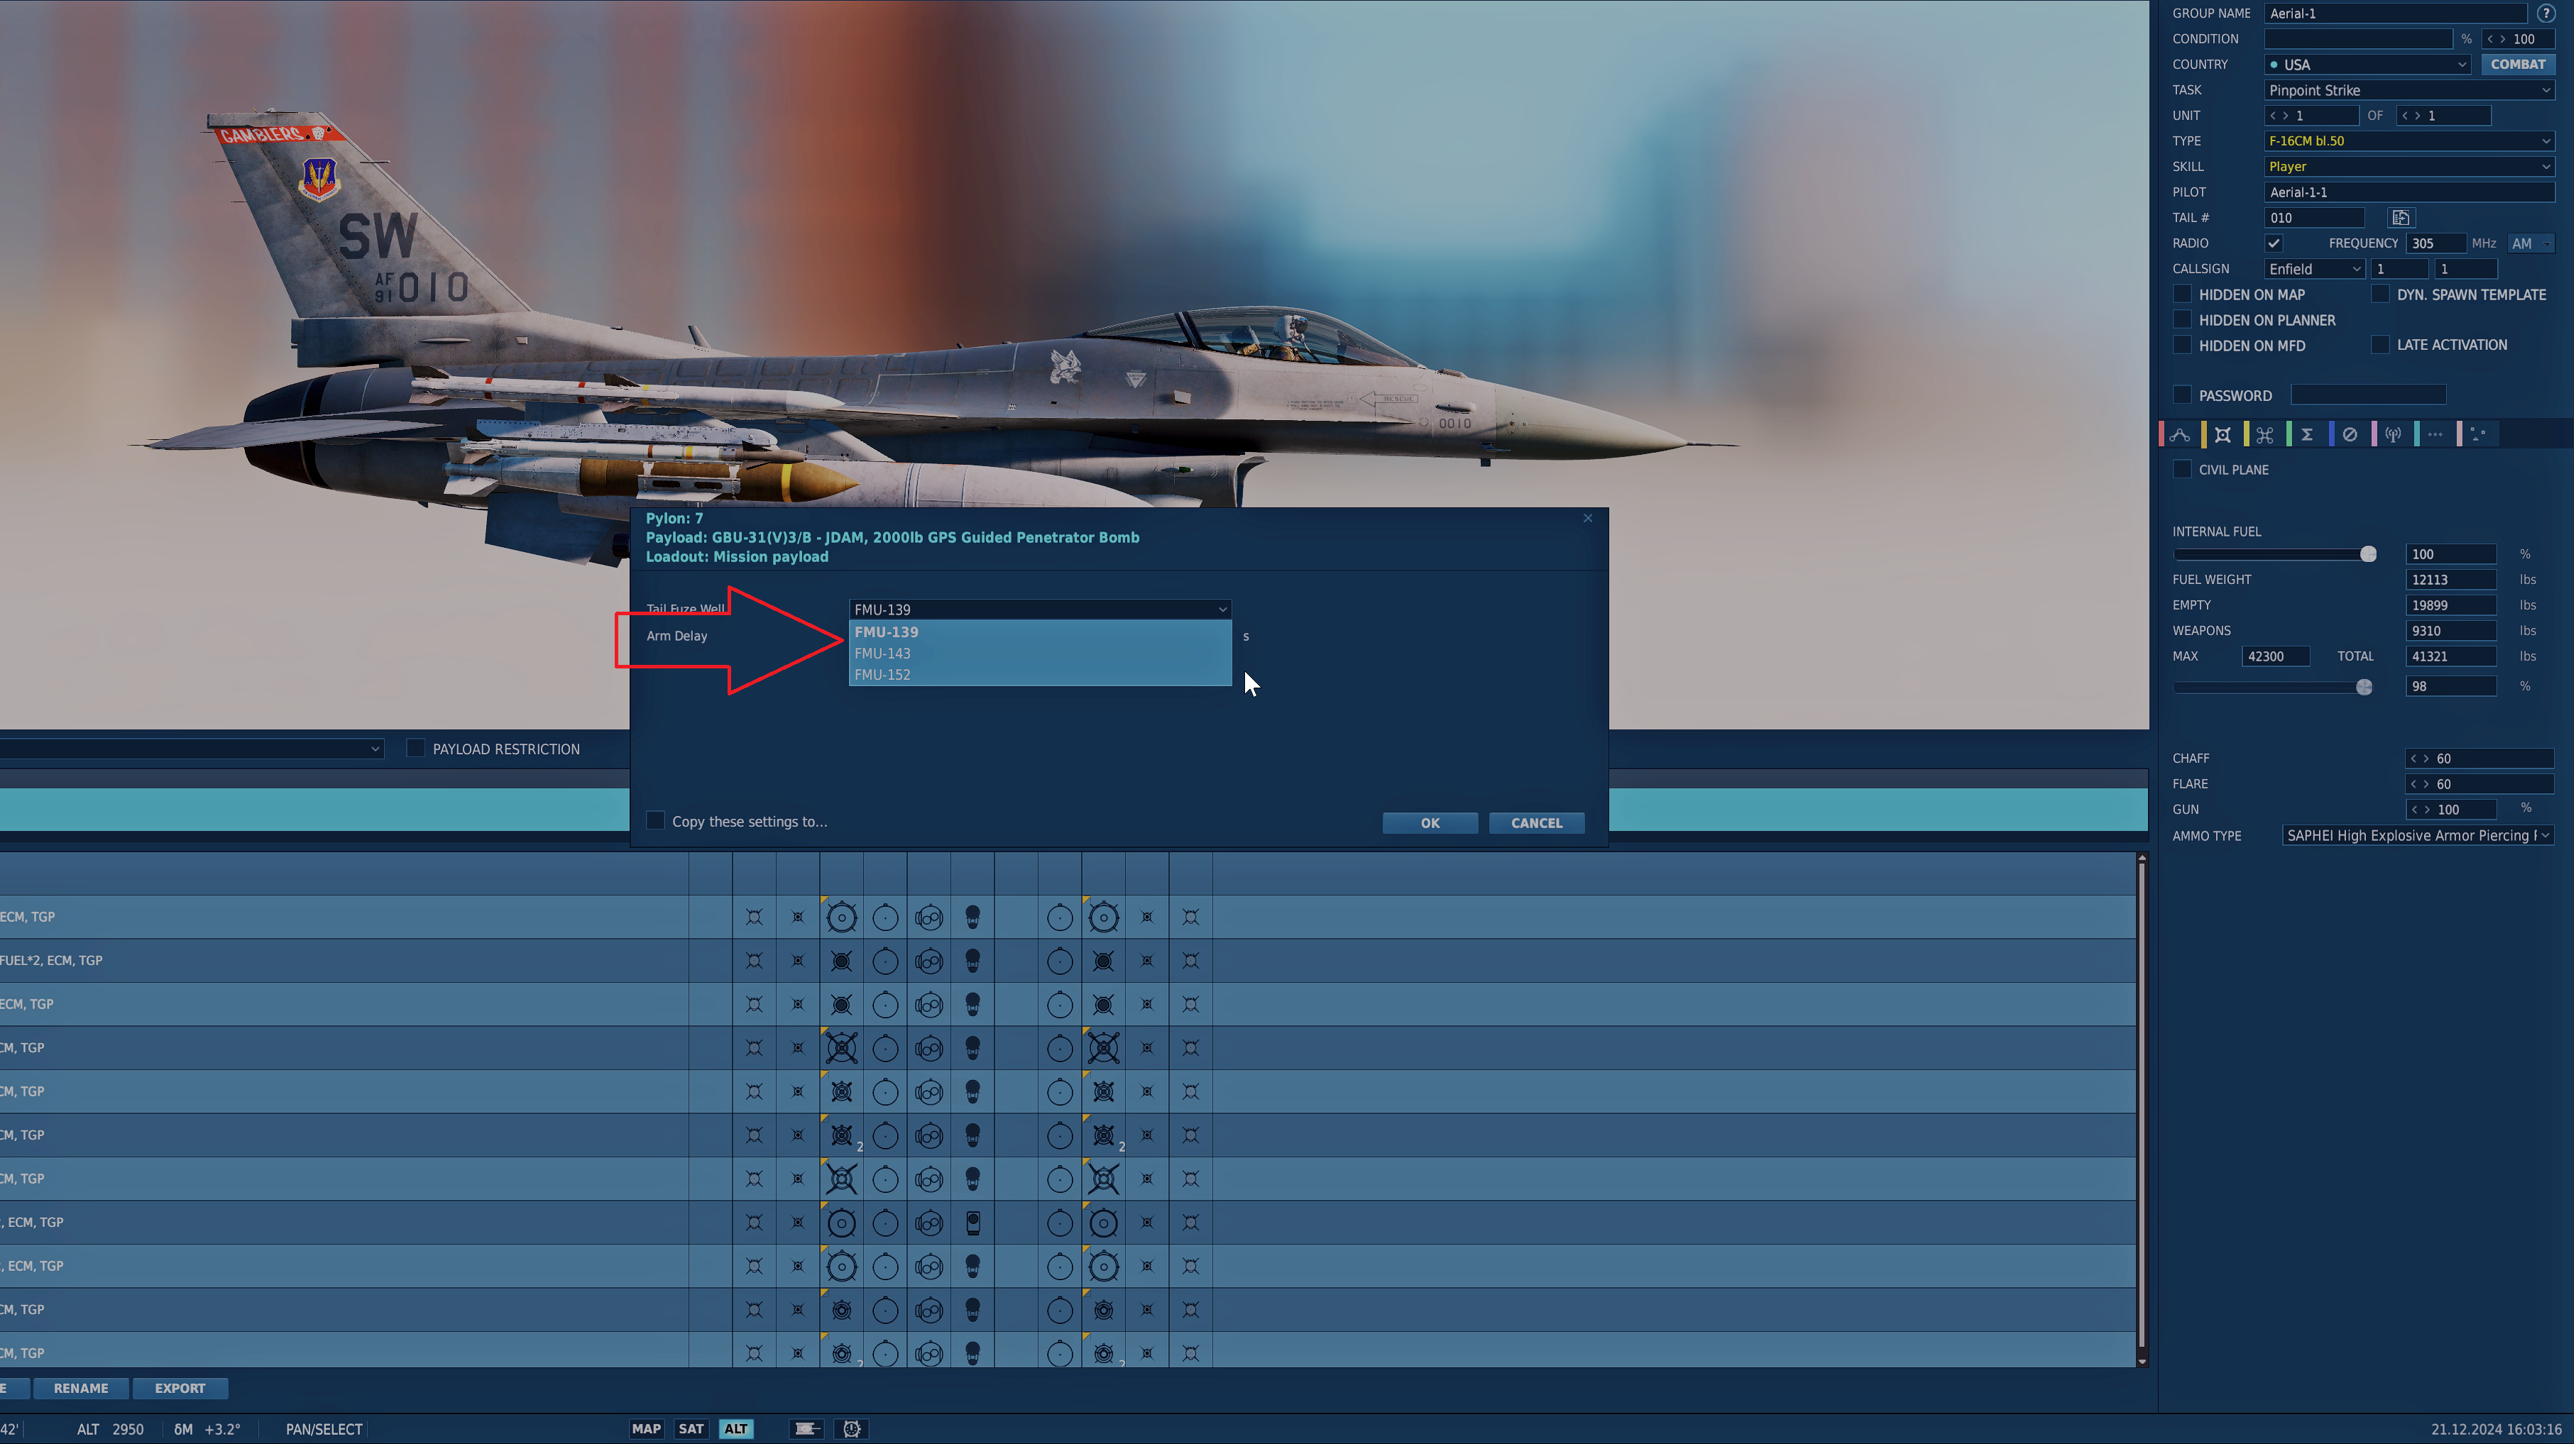Check Copy these settings to... box
The image size is (2576, 1444).
click(656, 820)
